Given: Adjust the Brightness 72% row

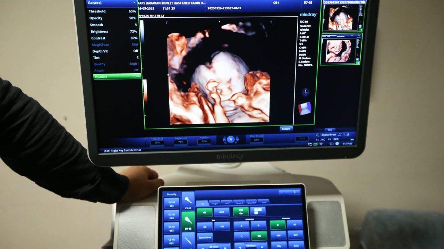Looking at the screenshot, I should tap(113, 31).
